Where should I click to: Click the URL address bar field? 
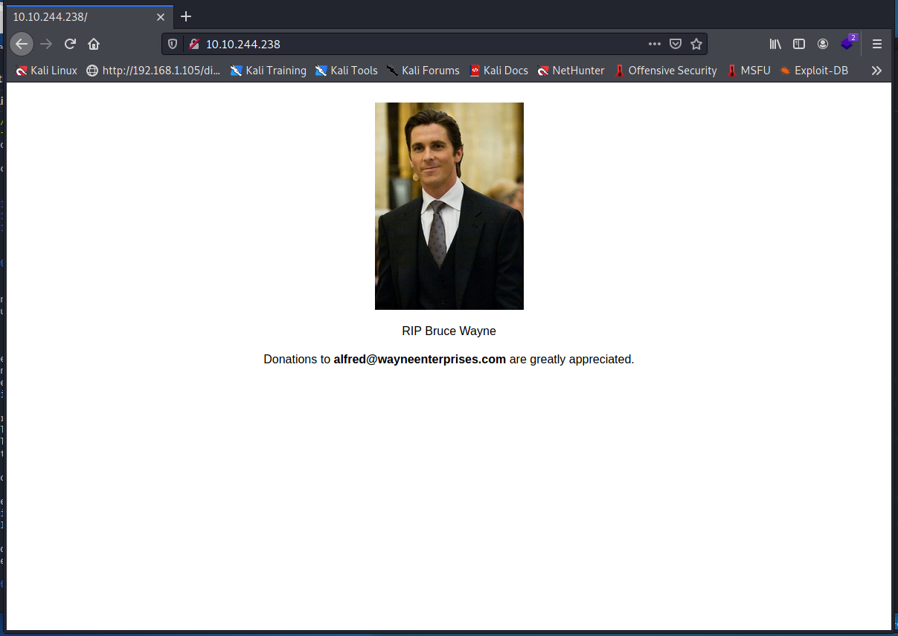(417, 44)
